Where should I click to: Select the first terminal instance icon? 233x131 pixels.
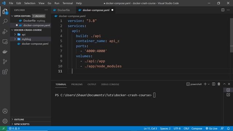click(x=228, y=90)
